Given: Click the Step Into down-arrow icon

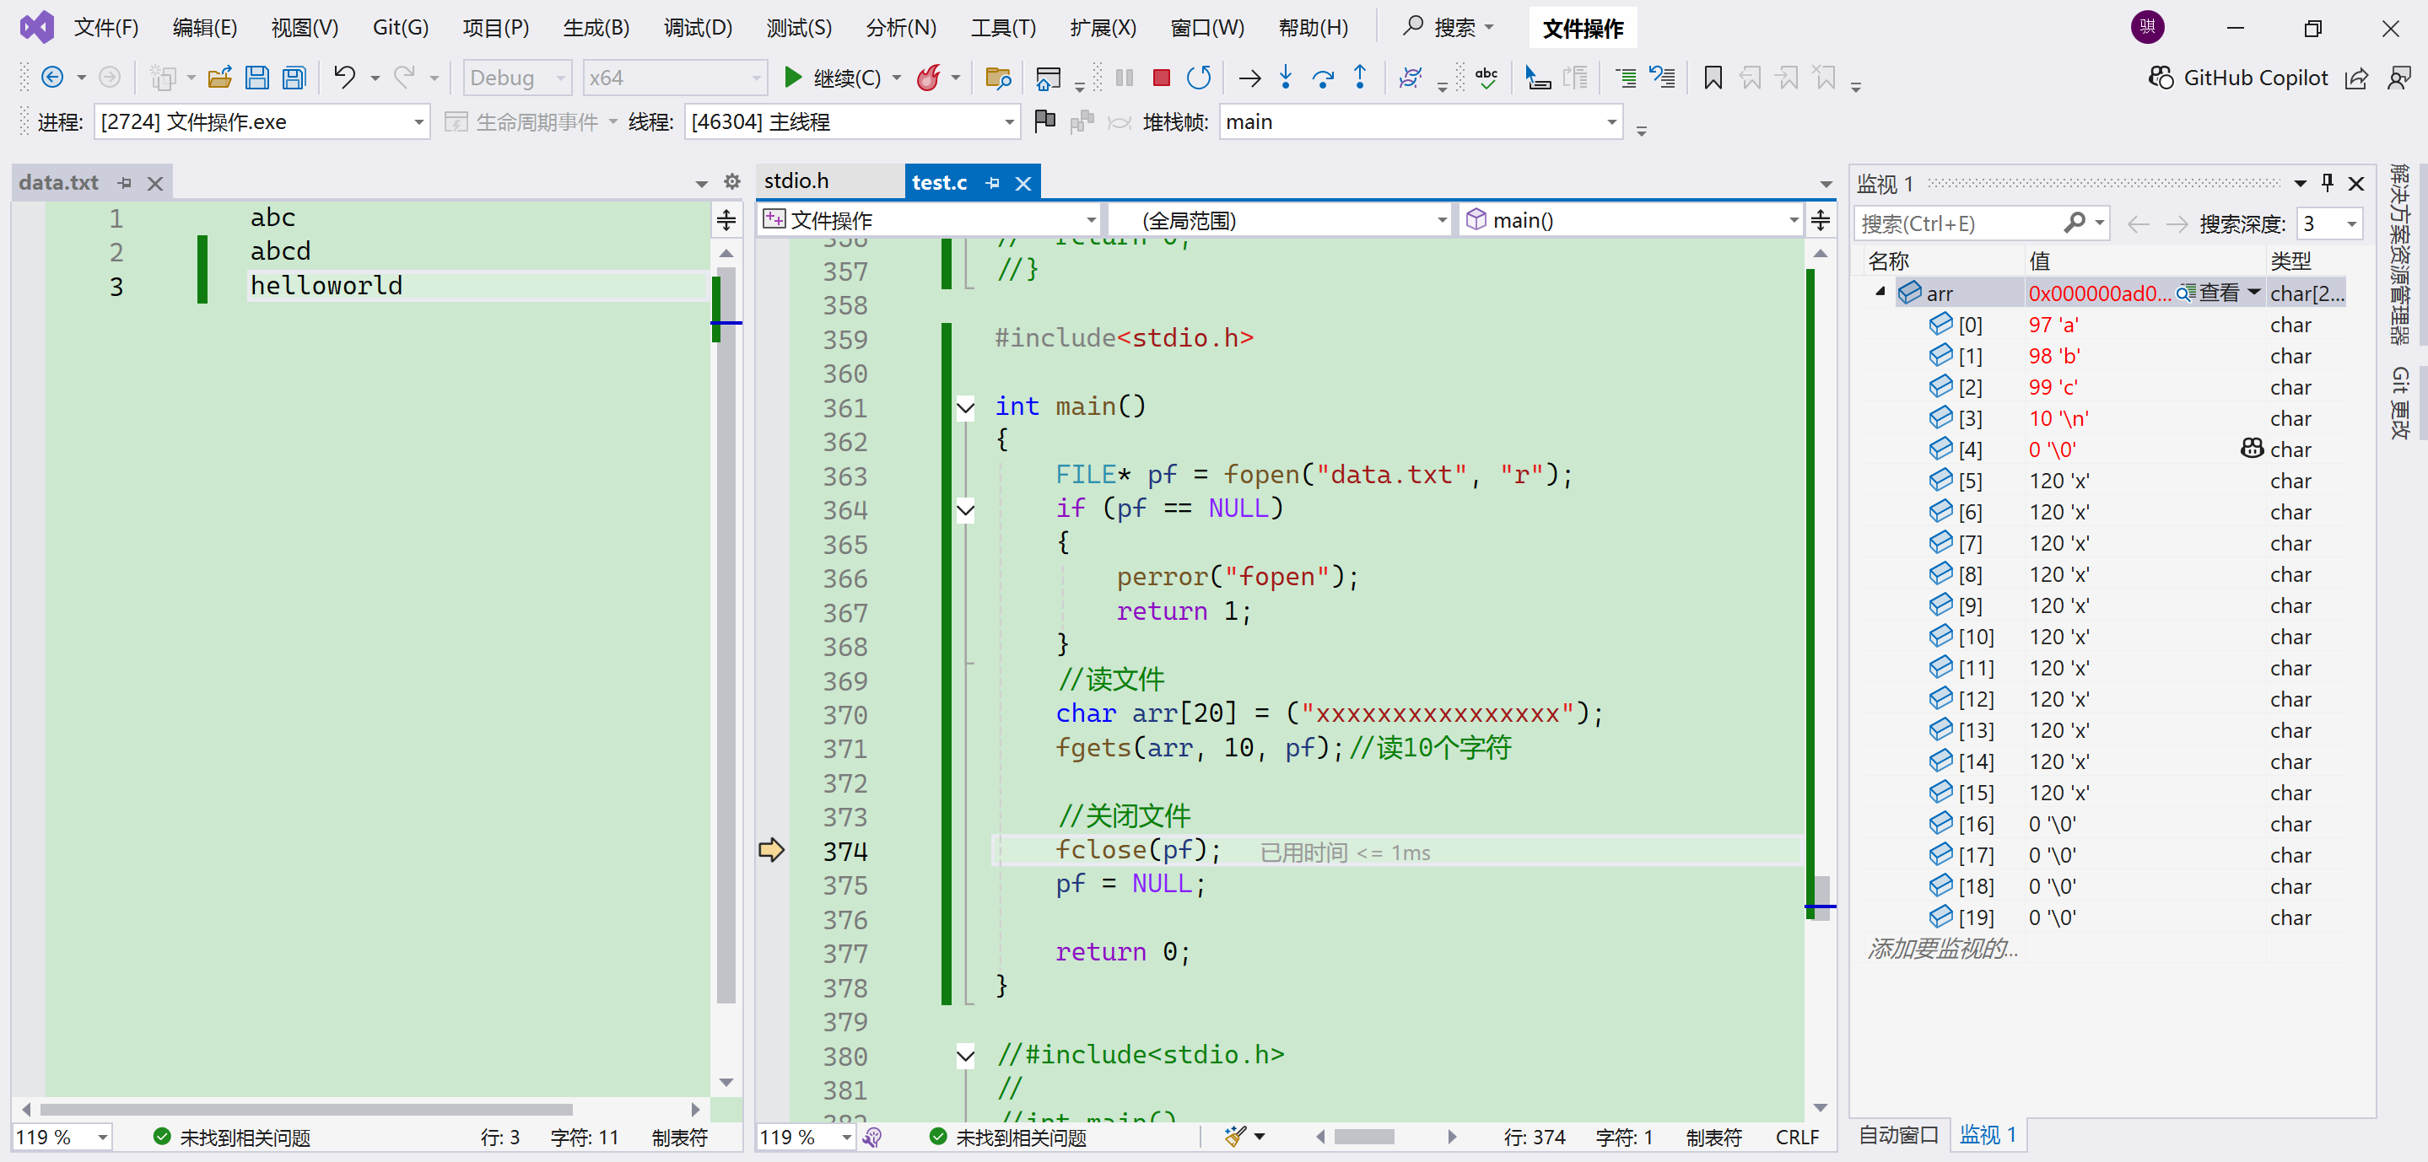Looking at the screenshot, I should [1286, 78].
